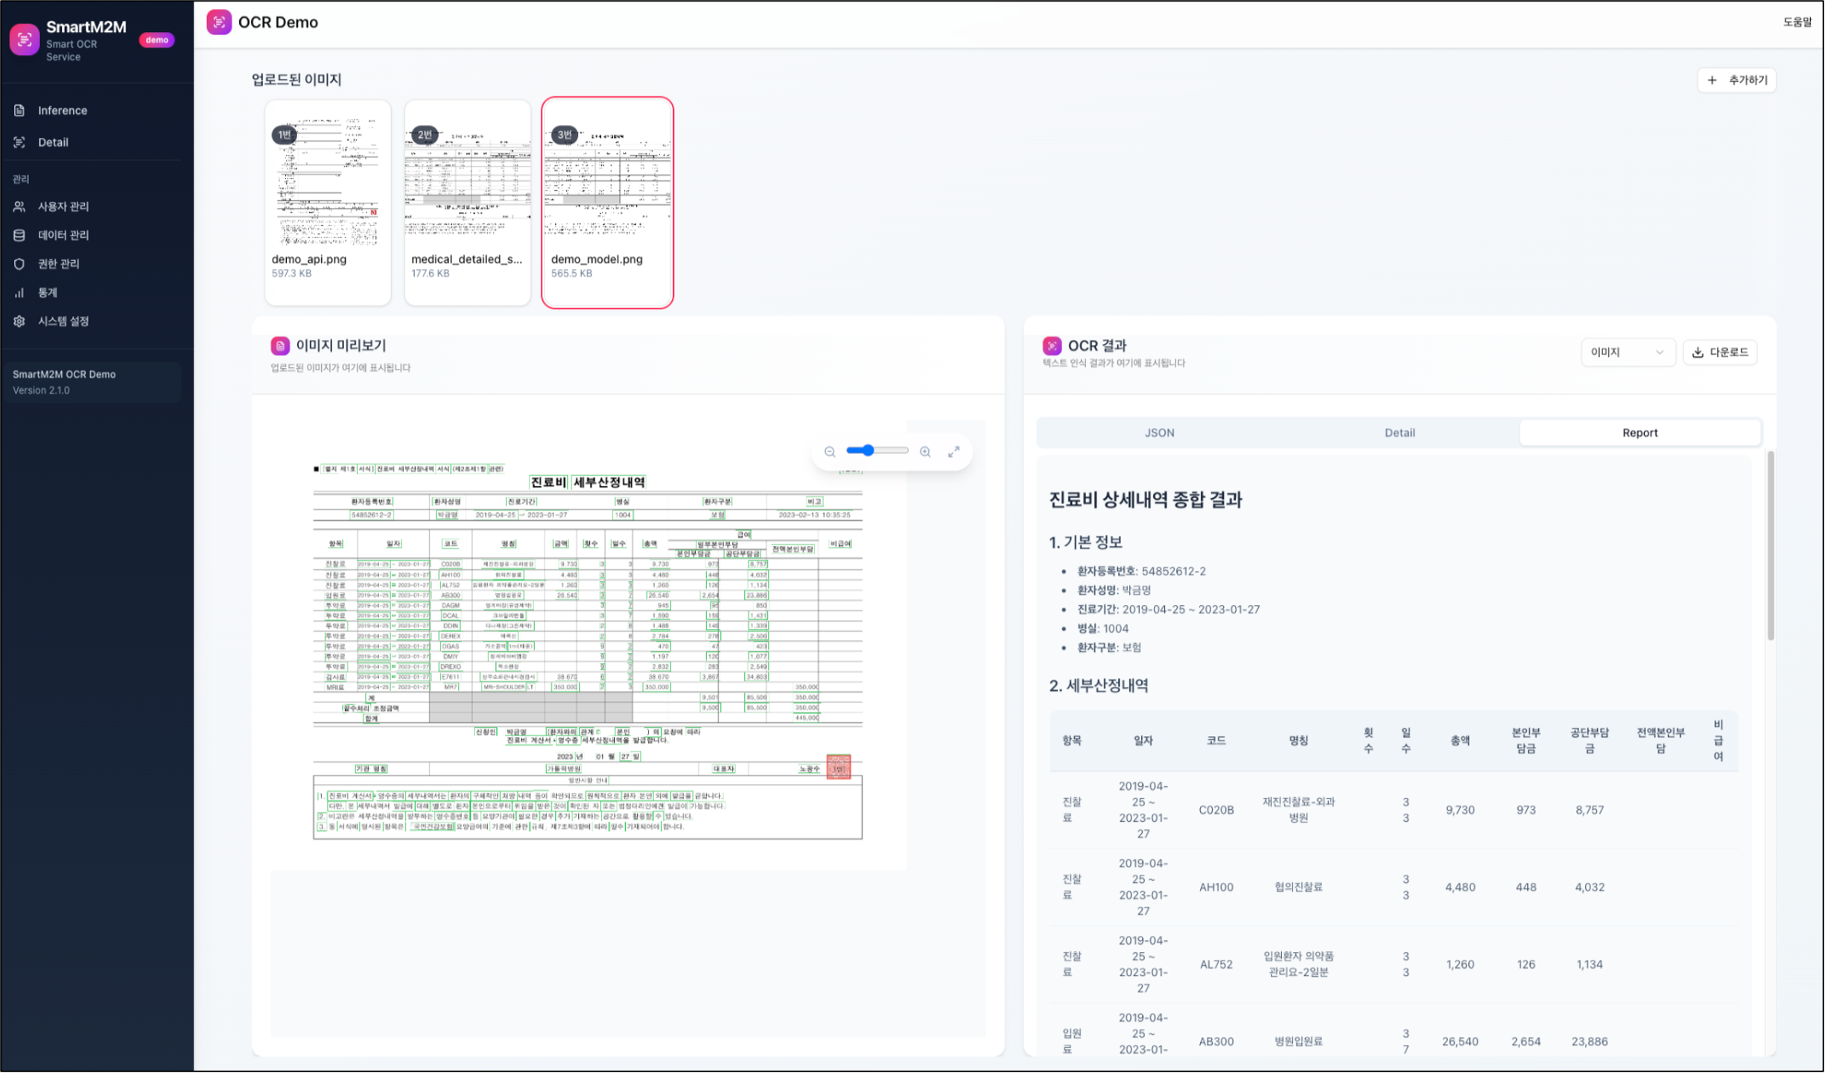Screen dimensions: 1825x1073
Task: Open 시스템 설정 gear item
Action: click(x=63, y=321)
